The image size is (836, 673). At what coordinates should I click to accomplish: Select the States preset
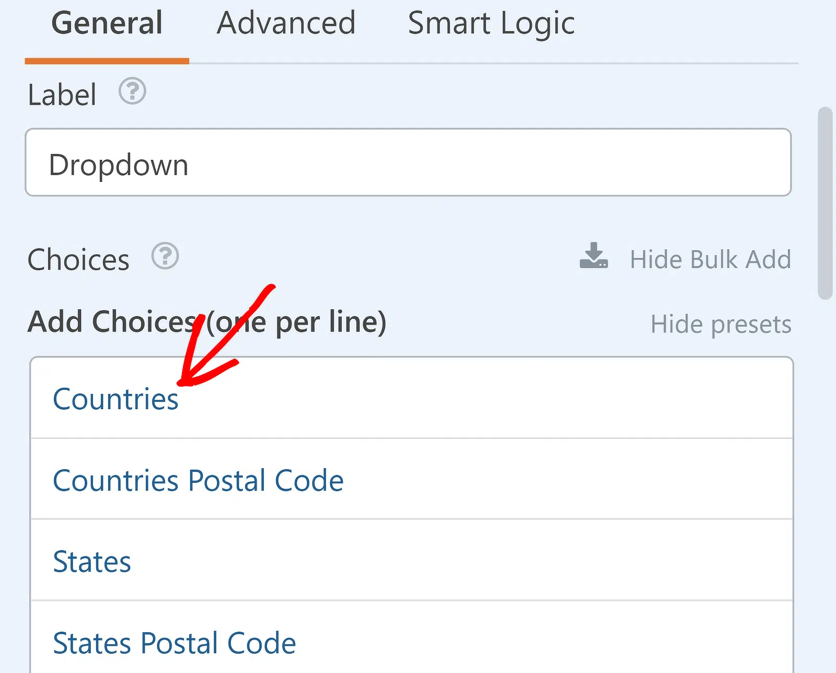[92, 562]
